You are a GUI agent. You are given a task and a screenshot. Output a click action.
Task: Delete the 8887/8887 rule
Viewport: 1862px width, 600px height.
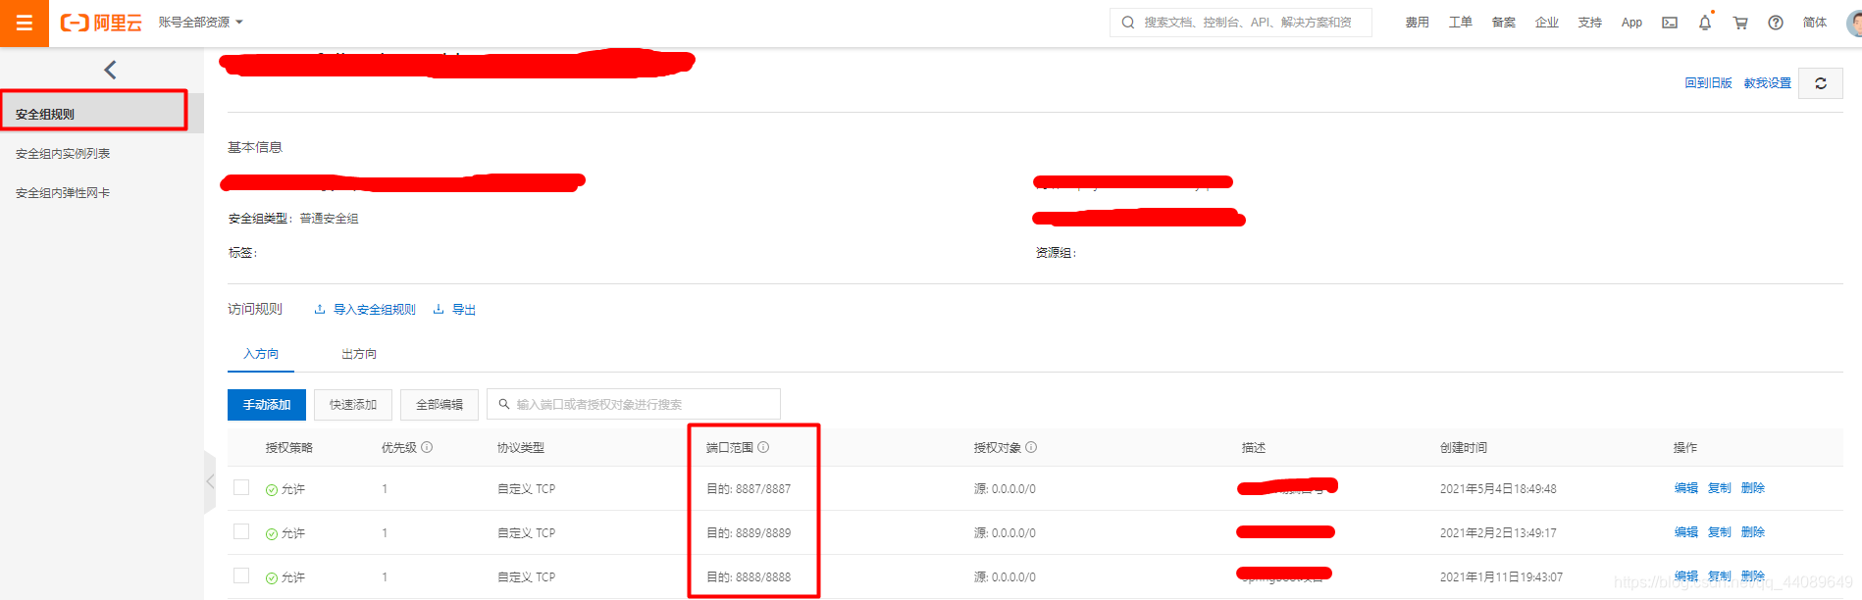(x=1752, y=488)
